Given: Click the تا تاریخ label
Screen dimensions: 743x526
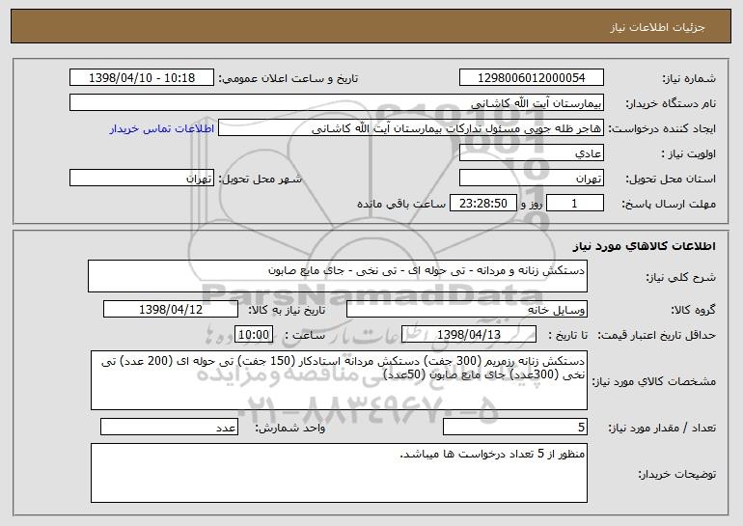Looking at the screenshot, I should point(567,335).
